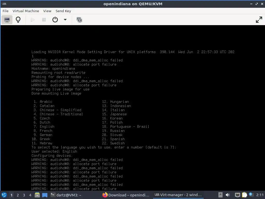Click '9. German' language entry

click(43, 135)
